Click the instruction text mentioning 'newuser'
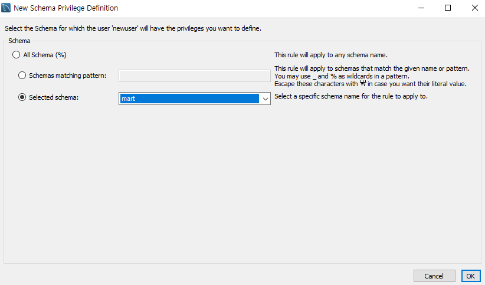The image size is (485, 285). click(x=133, y=28)
